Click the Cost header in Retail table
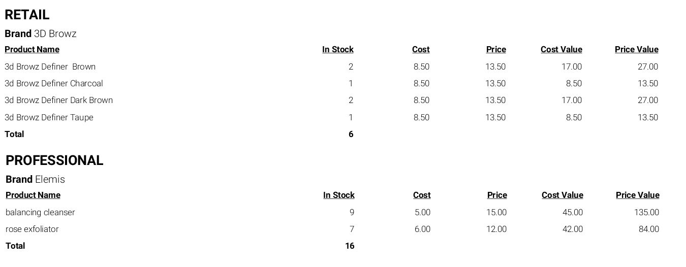This screenshot has width=686, height=267. [421, 49]
